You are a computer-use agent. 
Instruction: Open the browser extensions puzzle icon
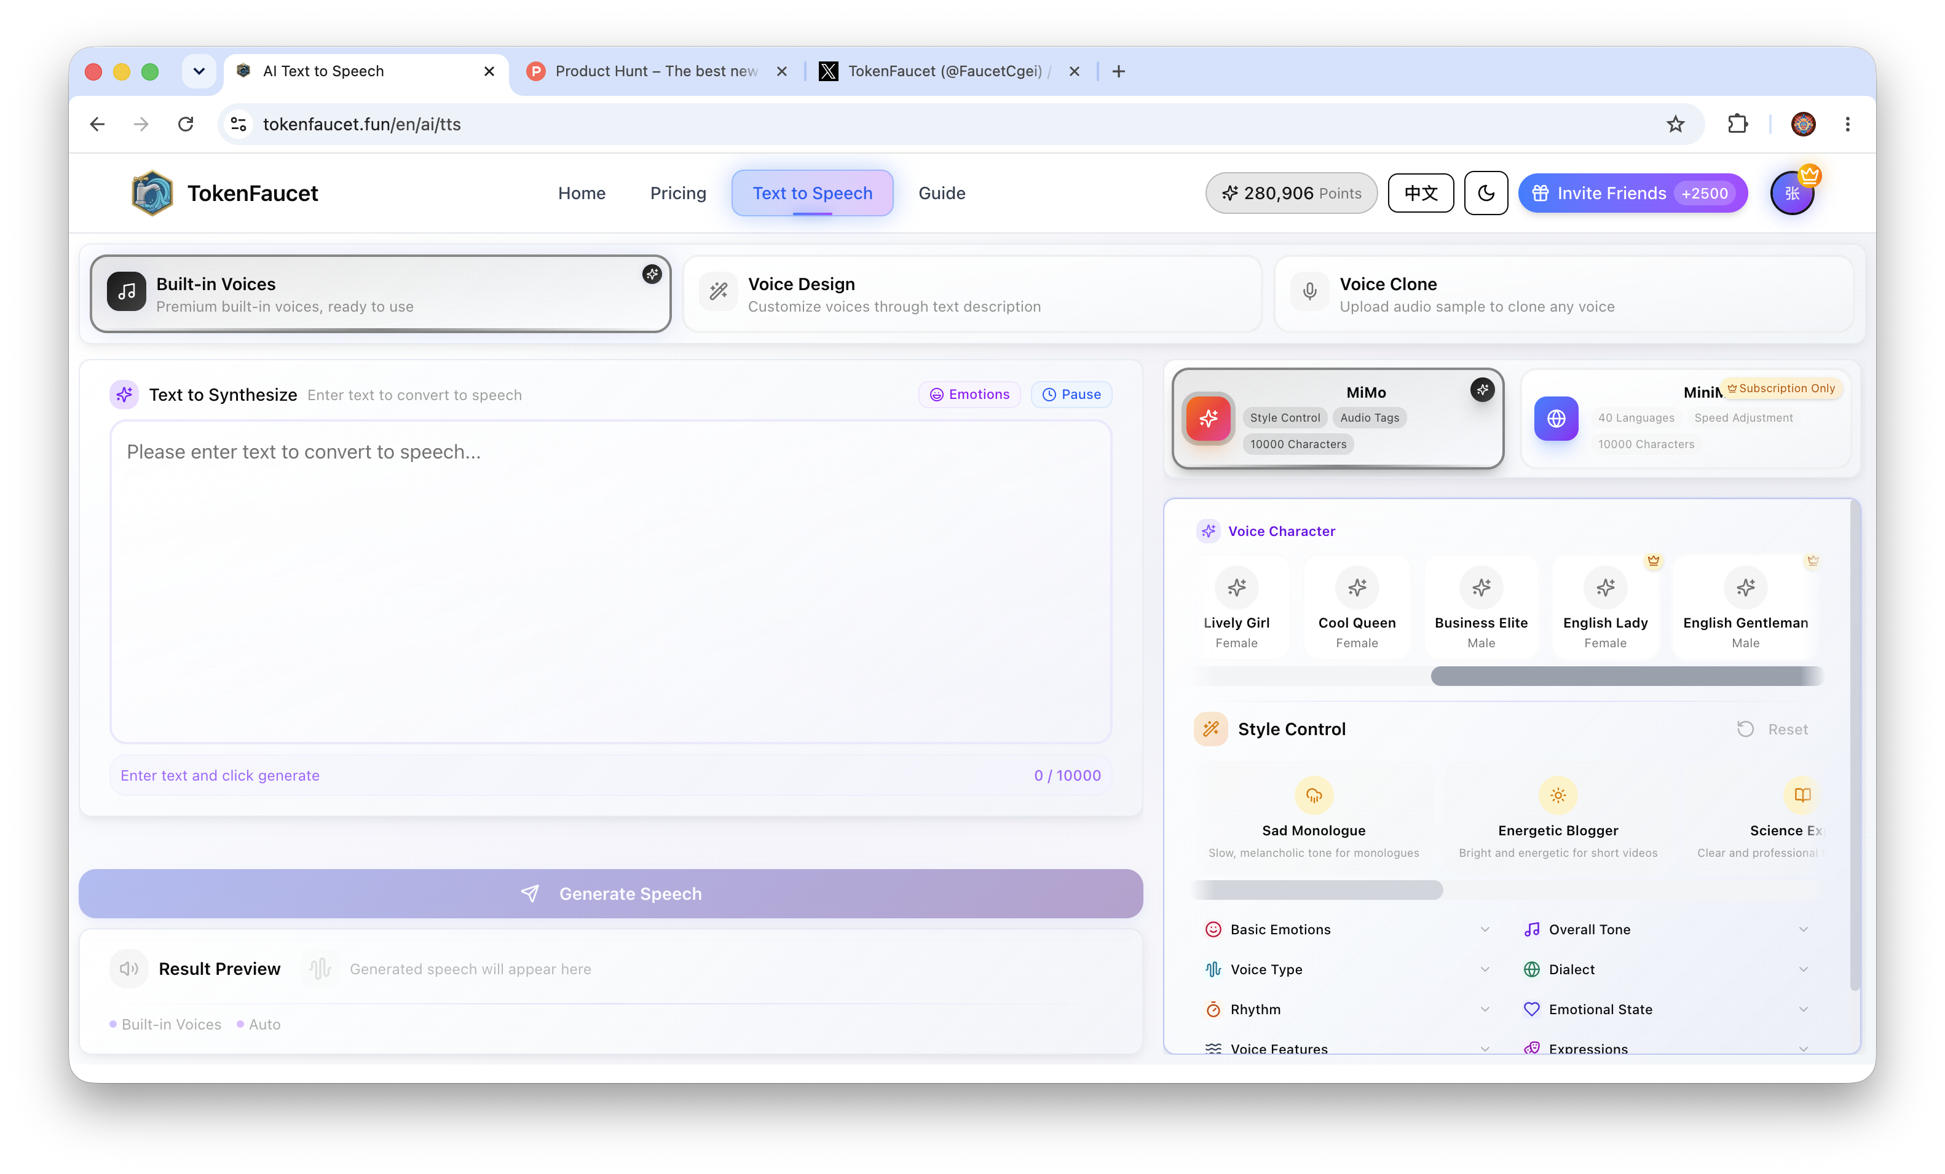[1737, 124]
